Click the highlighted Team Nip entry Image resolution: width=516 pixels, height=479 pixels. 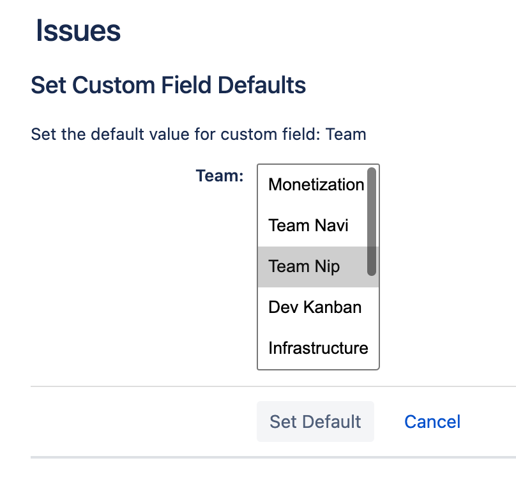coord(304,266)
